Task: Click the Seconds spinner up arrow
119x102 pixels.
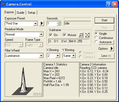Action: pyautogui.click(x=59, y=22)
